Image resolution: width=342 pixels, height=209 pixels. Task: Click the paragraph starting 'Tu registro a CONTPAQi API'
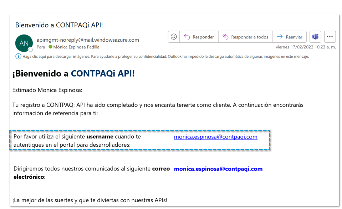pos(158,109)
